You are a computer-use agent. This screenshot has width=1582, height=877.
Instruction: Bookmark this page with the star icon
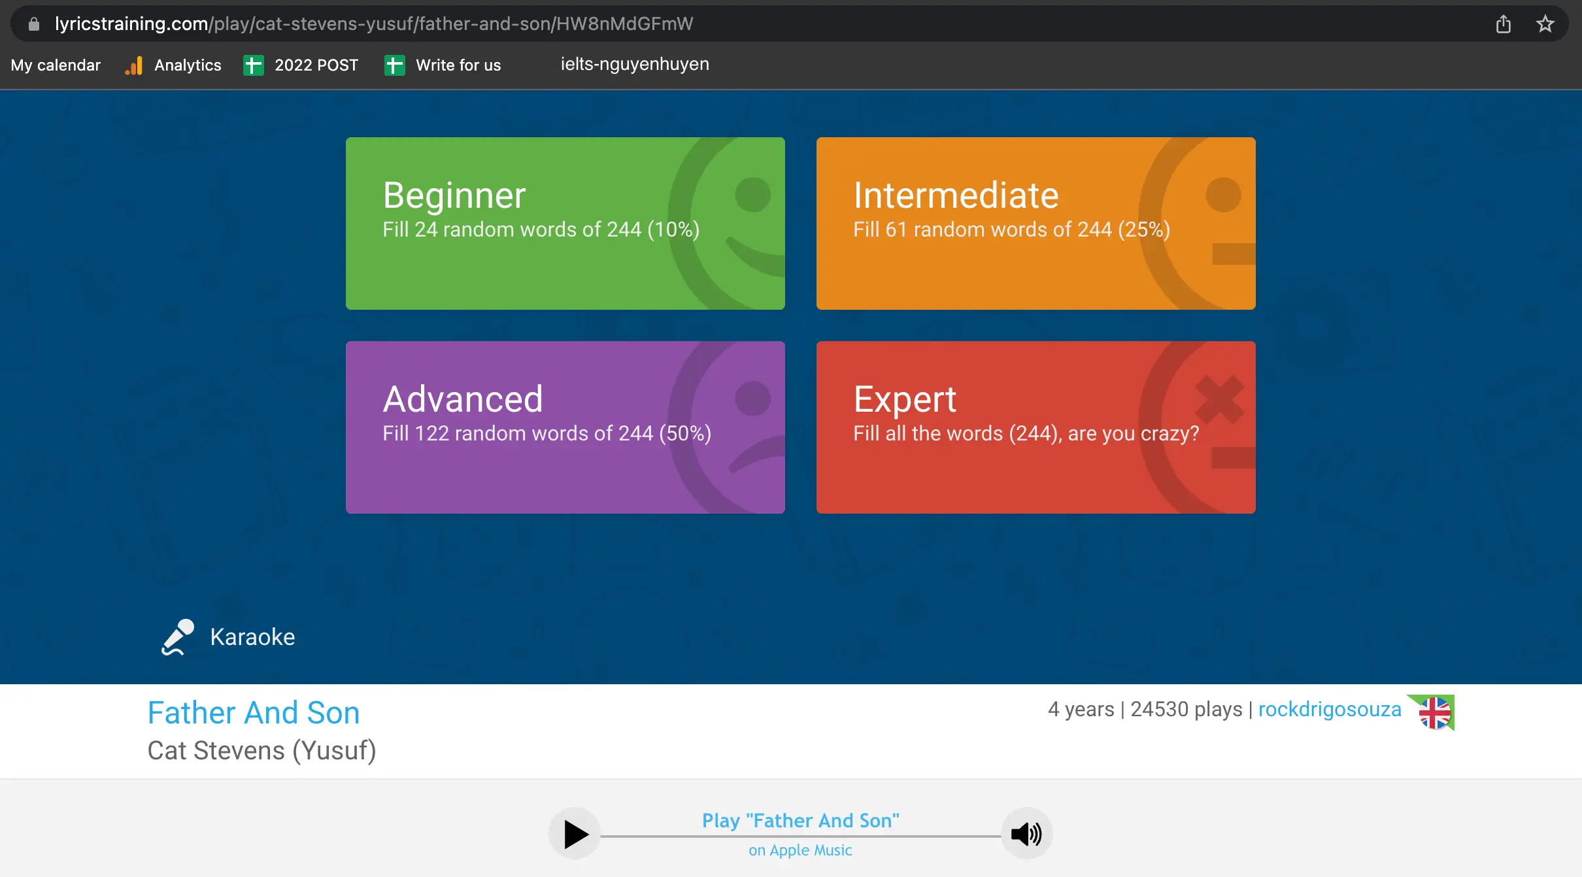coord(1545,24)
